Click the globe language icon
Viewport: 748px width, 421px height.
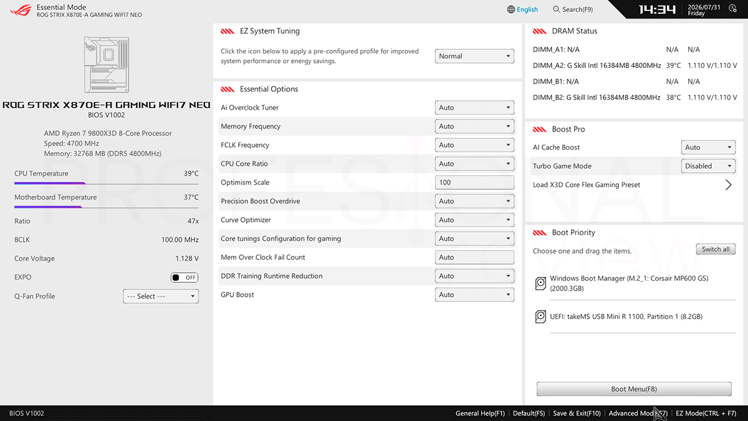pyautogui.click(x=511, y=9)
